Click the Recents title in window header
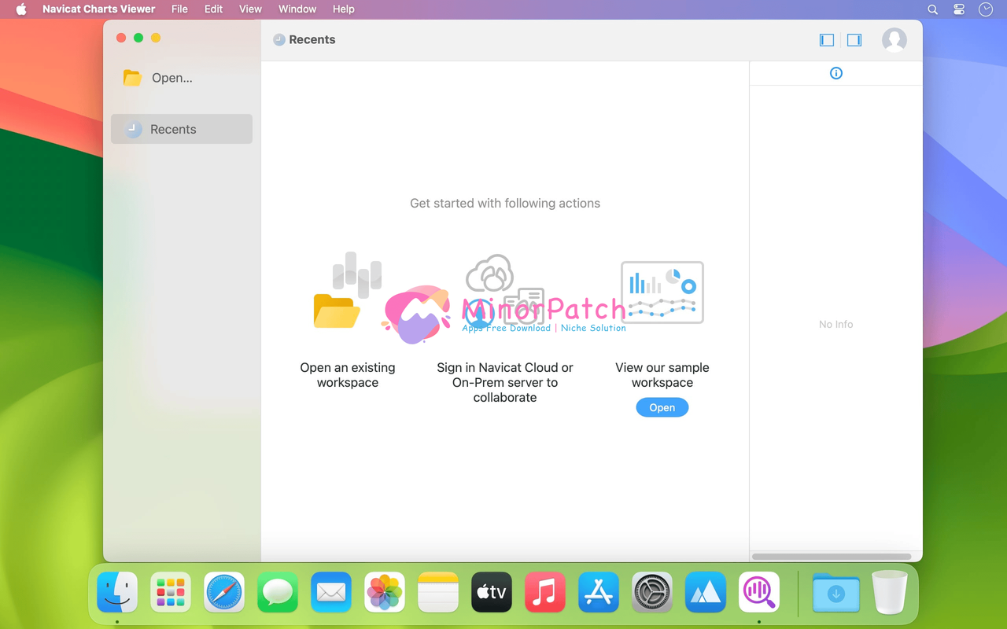Image resolution: width=1007 pixels, height=629 pixels. tap(312, 40)
